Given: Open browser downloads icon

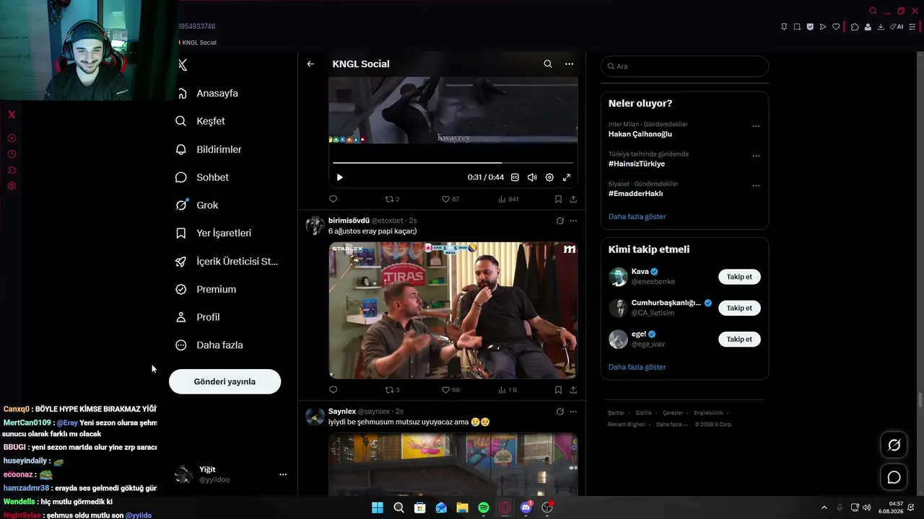Looking at the screenshot, I should [x=881, y=27].
